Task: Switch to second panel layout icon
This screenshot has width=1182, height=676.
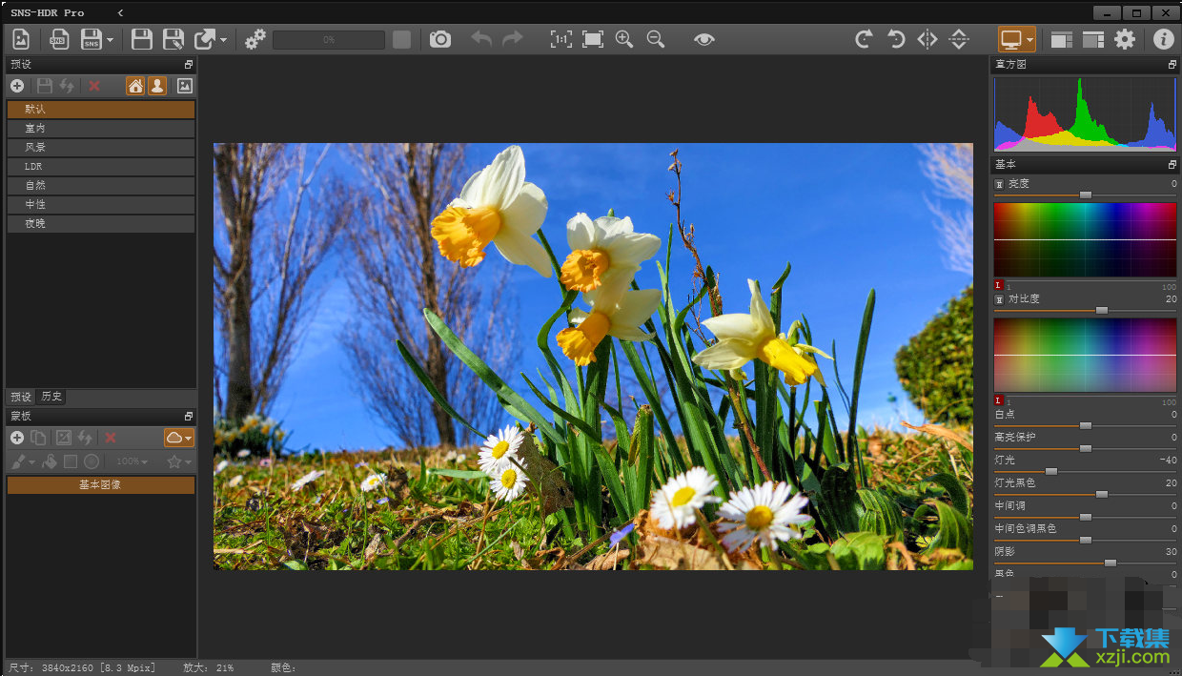Action: coord(1093,39)
